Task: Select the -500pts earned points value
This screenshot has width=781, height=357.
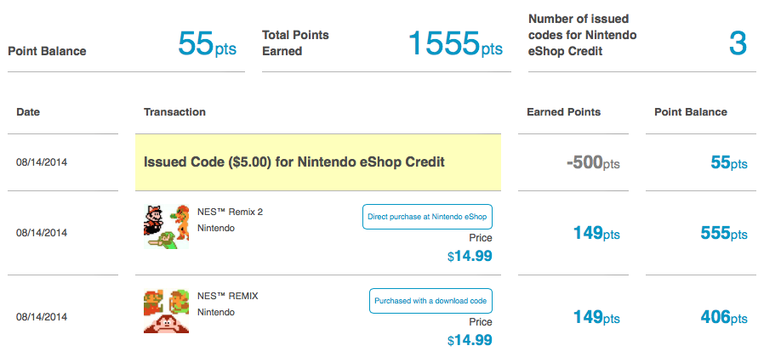Action: tap(593, 162)
